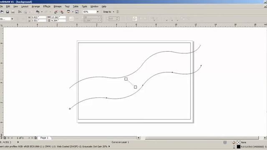Open the Layout menu
This screenshot has width=267, height=150.
pyautogui.click(x=25, y=7)
